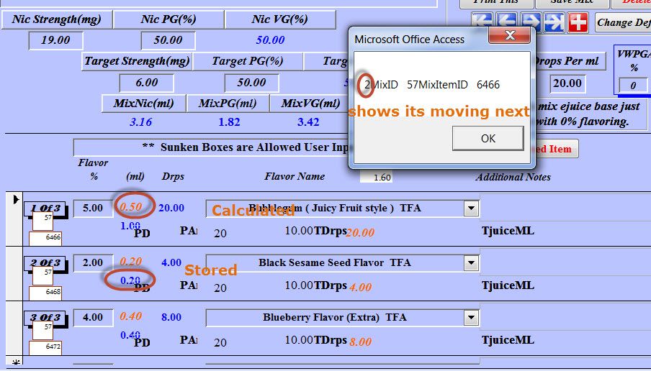The height and width of the screenshot is (371, 651).
Task: Jump to last record arrow
Action: coord(554,22)
